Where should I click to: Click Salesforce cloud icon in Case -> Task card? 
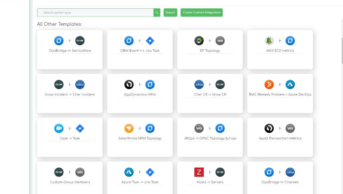[x=59, y=128]
